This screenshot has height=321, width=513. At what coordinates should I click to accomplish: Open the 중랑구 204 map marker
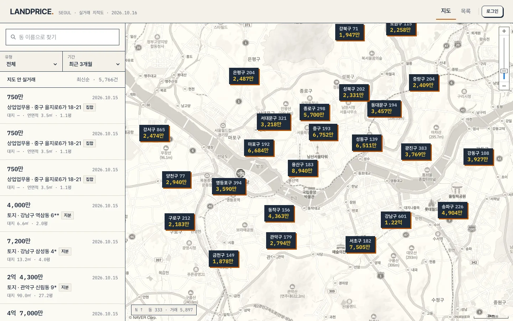click(424, 82)
